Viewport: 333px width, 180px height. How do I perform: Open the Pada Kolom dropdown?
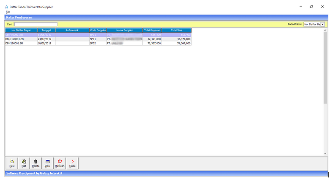click(x=323, y=25)
